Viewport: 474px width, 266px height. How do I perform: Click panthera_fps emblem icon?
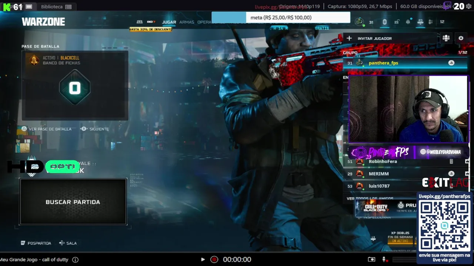tap(359, 63)
